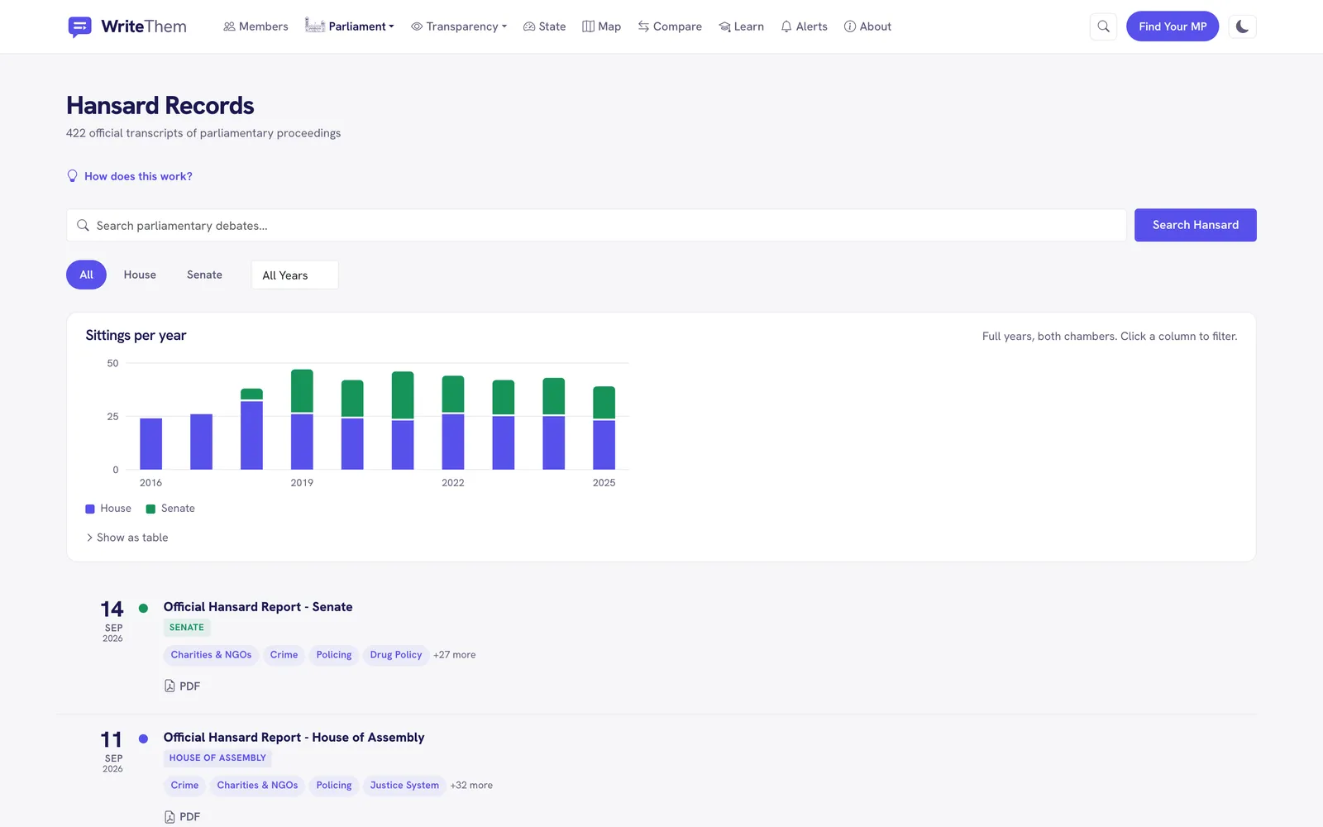Download the House of Assembly PDF icon
The height and width of the screenshot is (827, 1323).
(x=170, y=816)
